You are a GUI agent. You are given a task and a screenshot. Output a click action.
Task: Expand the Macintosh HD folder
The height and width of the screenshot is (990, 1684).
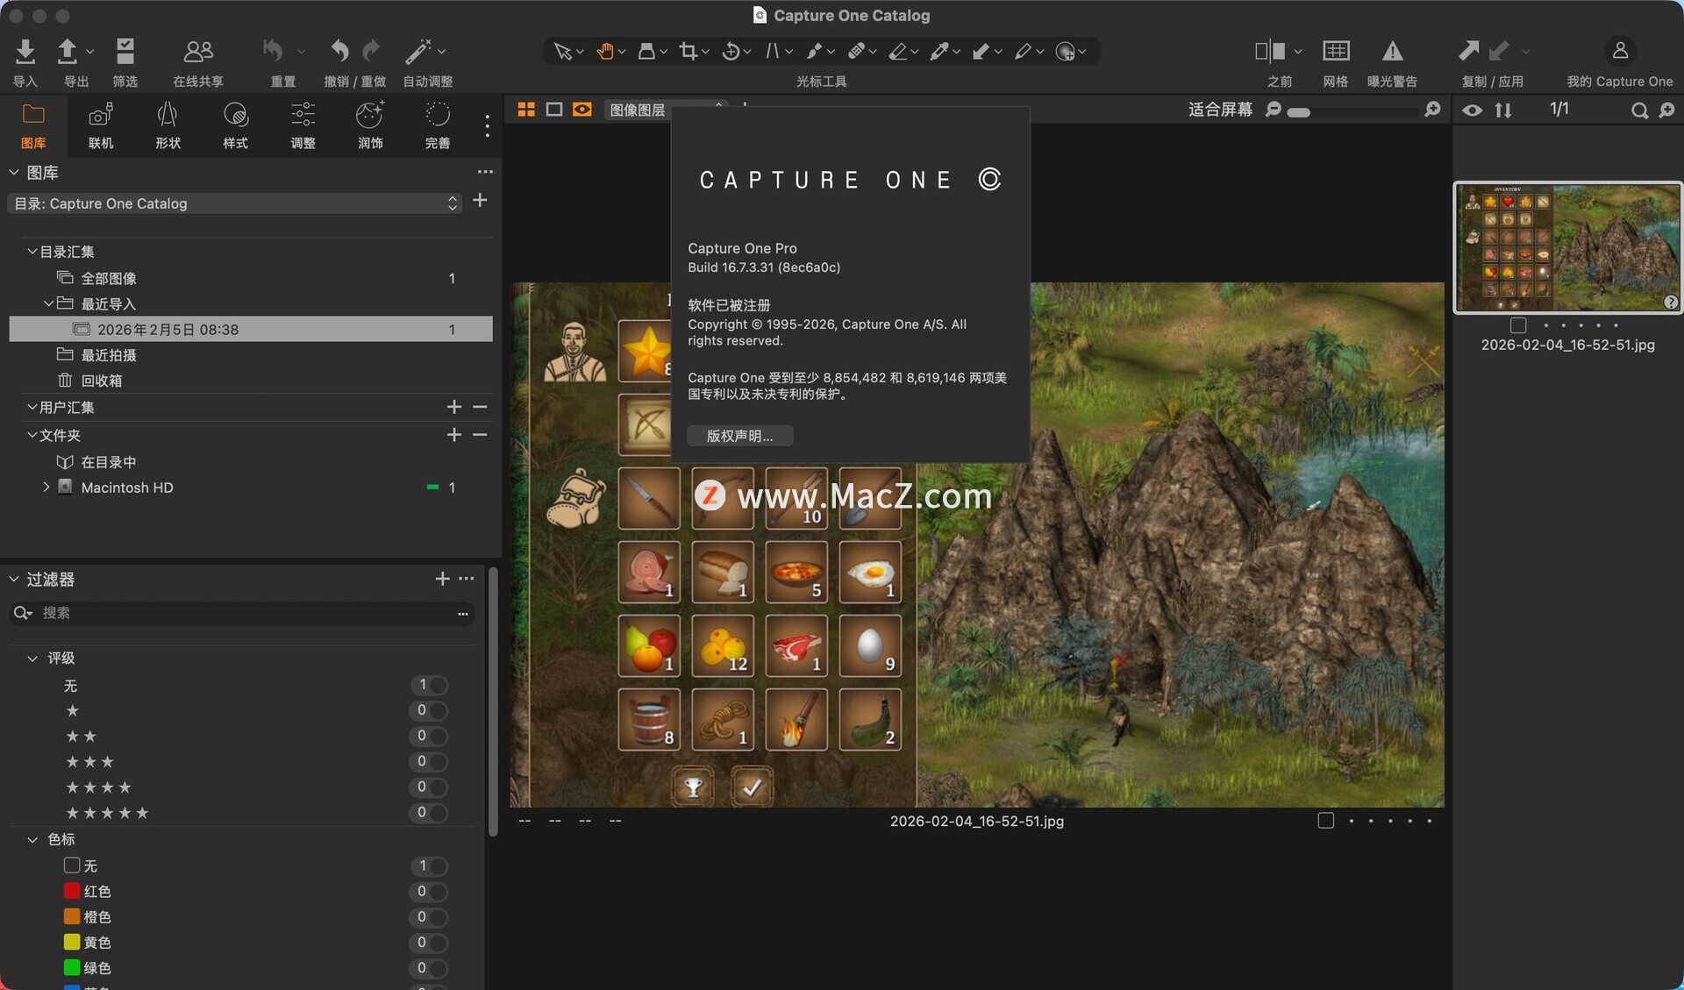click(46, 487)
